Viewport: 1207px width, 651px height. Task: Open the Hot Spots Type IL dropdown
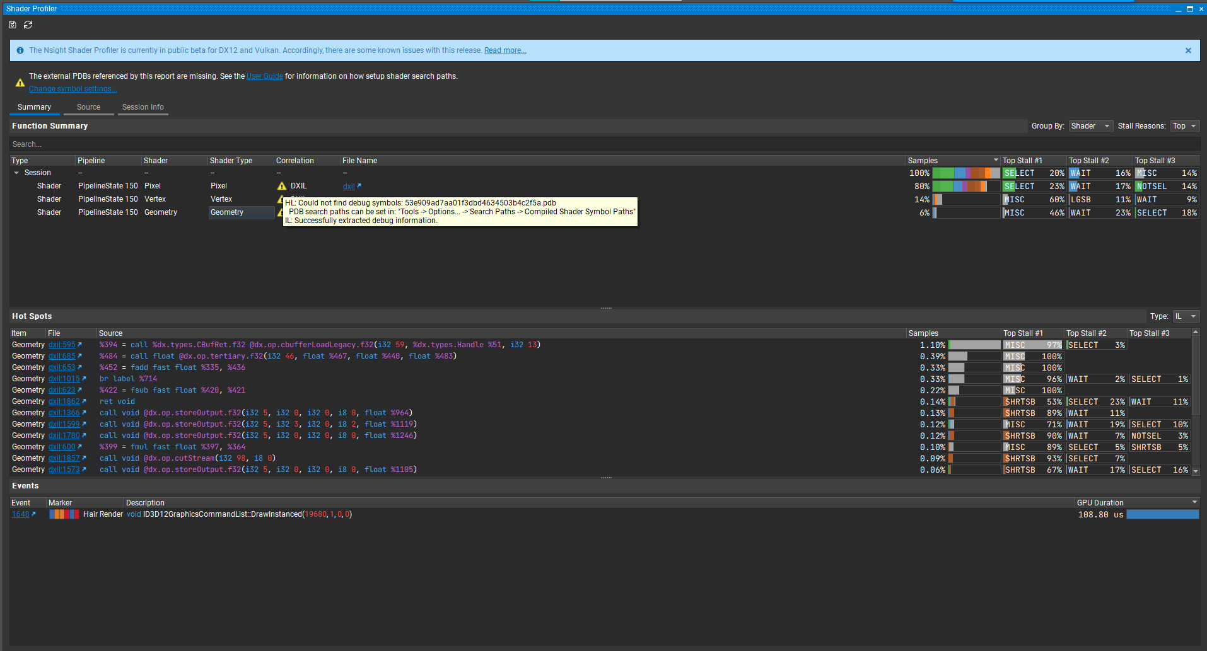(1186, 316)
